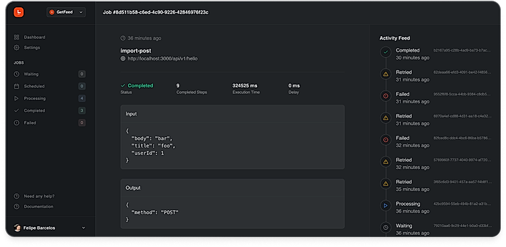Click the Job #8d511b58 header title
Image resolution: width=506 pixels, height=247 pixels.
pos(156,12)
